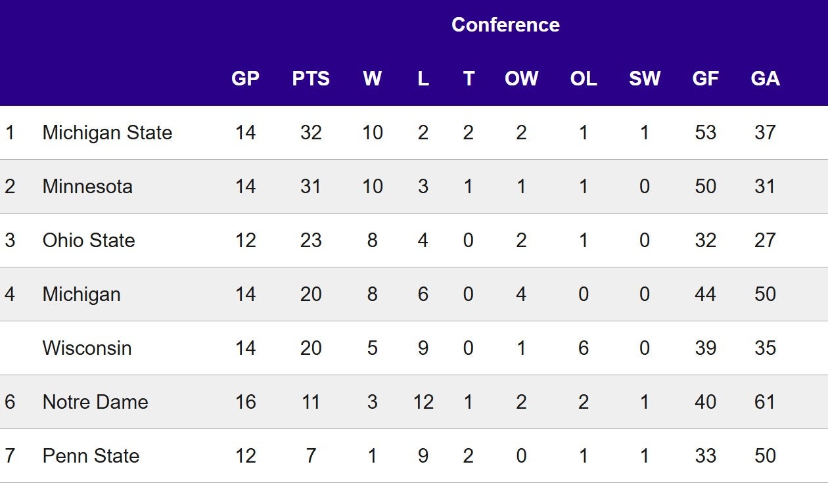Image resolution: width=828 pixels, height=483 pixels.
Task: Open the Ohio State team entry
Action: (x=89, y=241)
